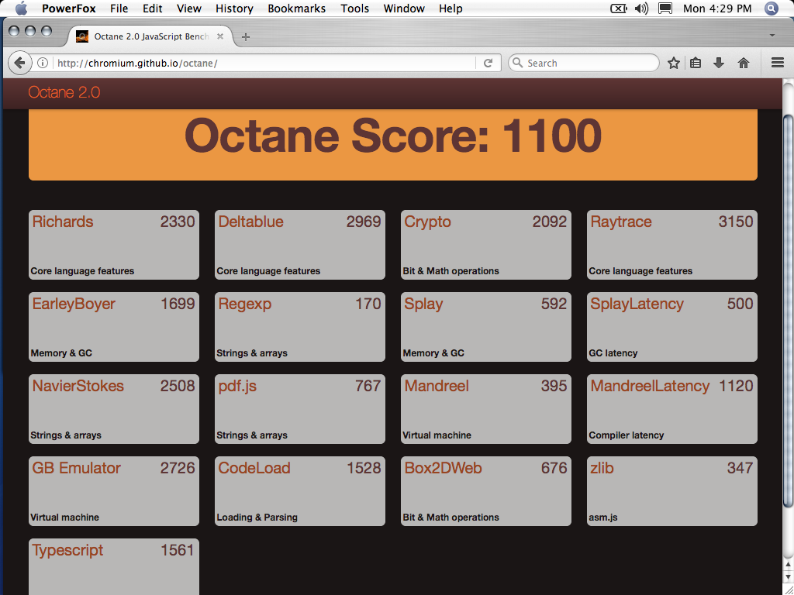Open the Splay benchmark link
This screenshot has height=595, width=794.
click(x=423, y=304)
